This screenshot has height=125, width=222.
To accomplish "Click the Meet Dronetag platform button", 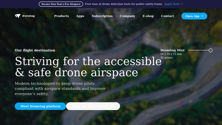I will [40, 106].
